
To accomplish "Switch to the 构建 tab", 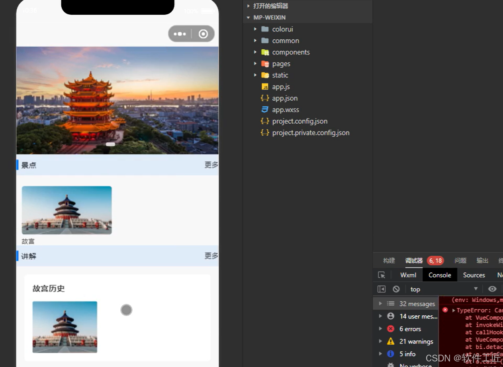I will (389, 261).
